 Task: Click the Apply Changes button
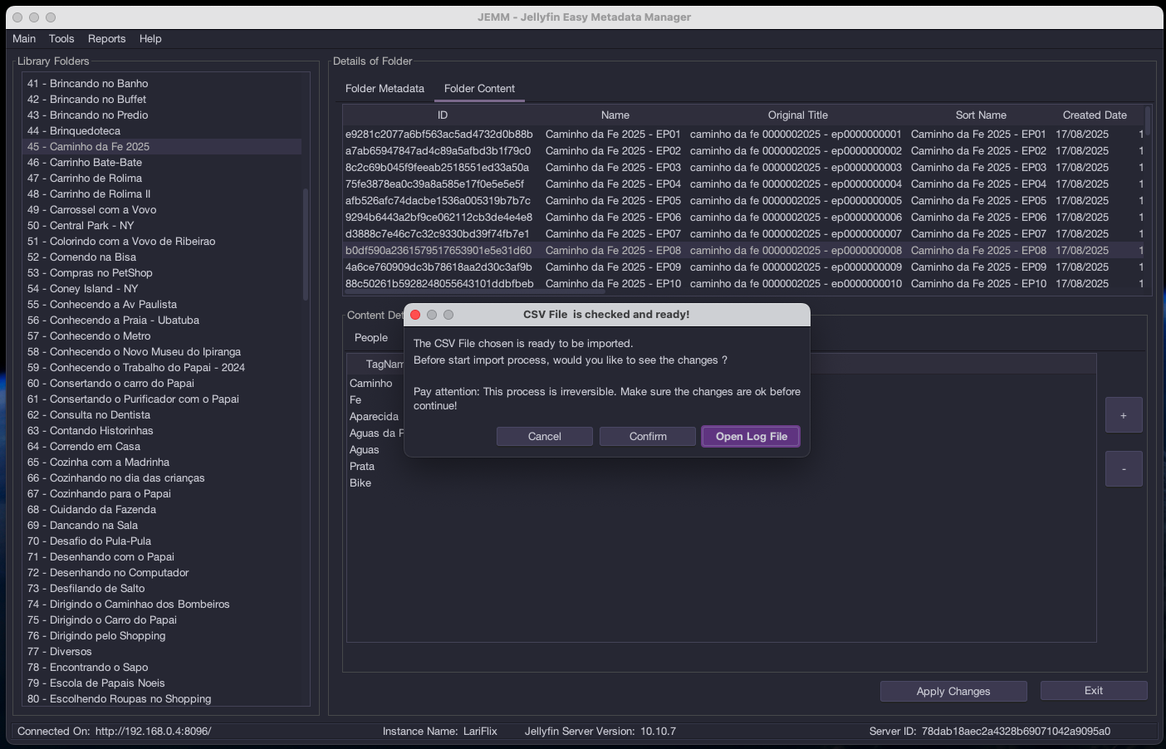coord(953,692)
